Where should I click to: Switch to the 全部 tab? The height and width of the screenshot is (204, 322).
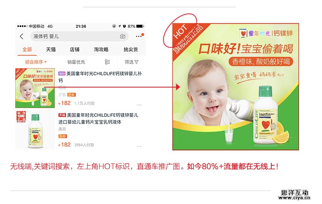point(27,50)
